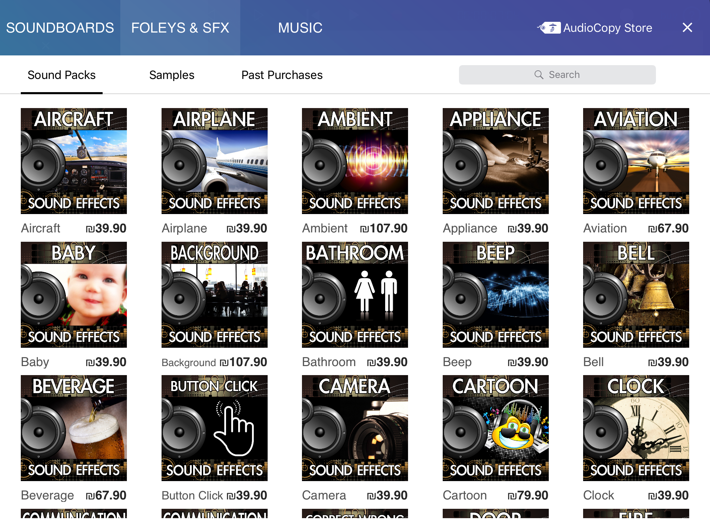
Task: Select the Clock pack name label
Action: pyautogui.click(x=599, y=495)
